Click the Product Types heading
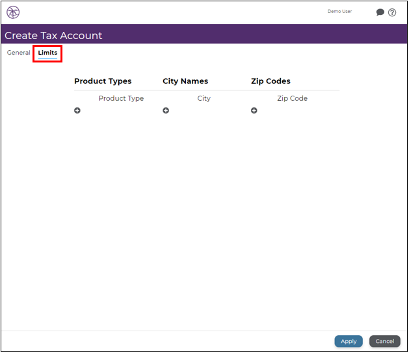The height and width of the screenshot is (354, 409). (103, 81)
